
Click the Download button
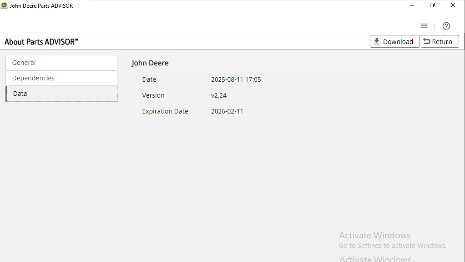395,41
